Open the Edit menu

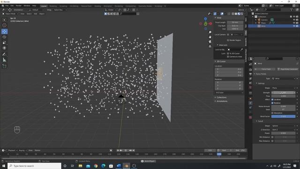tap(12, 6)
